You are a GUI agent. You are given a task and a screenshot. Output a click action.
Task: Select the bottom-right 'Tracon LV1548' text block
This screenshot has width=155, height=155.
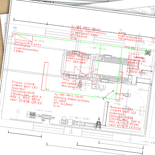coord(125,118)
